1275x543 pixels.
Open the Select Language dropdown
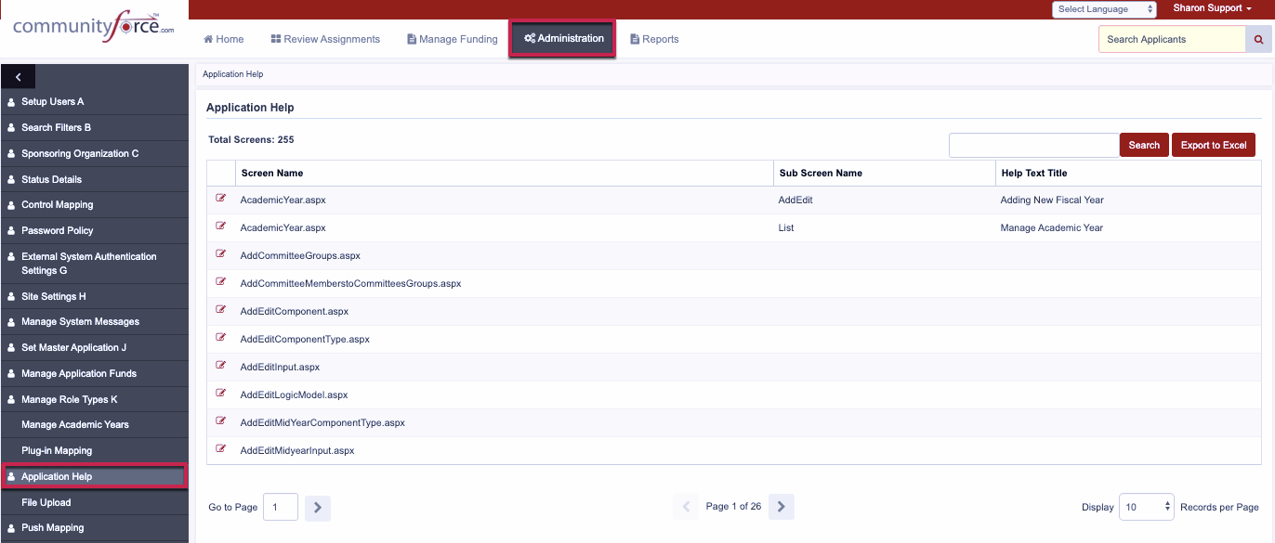(x=1104, y=9)
